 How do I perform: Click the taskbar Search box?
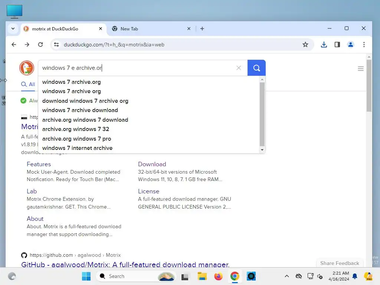click(x=136, y=276)
